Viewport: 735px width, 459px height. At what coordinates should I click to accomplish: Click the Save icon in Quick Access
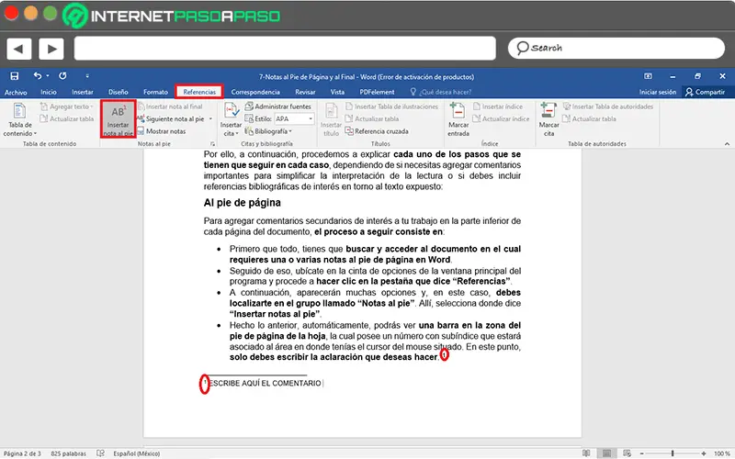tap(15, 76)
